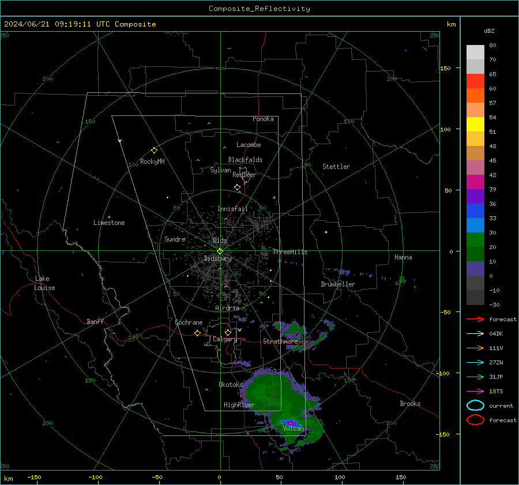Click the Stettler city label
The width and height of the screenshot is (519, 485).
click(x=336, y=167)
